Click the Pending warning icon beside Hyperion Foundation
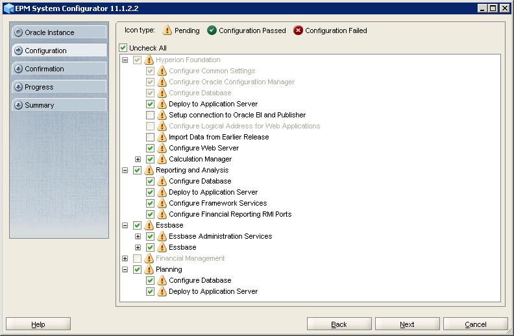Image resolution: width=514 pixels, height=336 pixels. coord(149,60)
